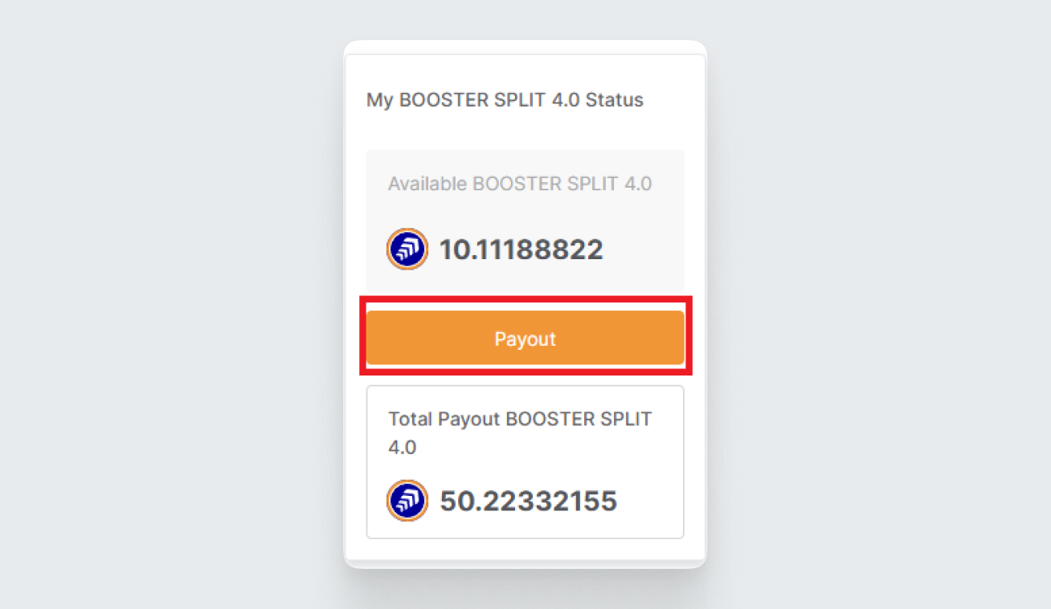The image size is (1051, 609).
Task: Click the coin icon beside 10.11188822
Action: [407, 249]
